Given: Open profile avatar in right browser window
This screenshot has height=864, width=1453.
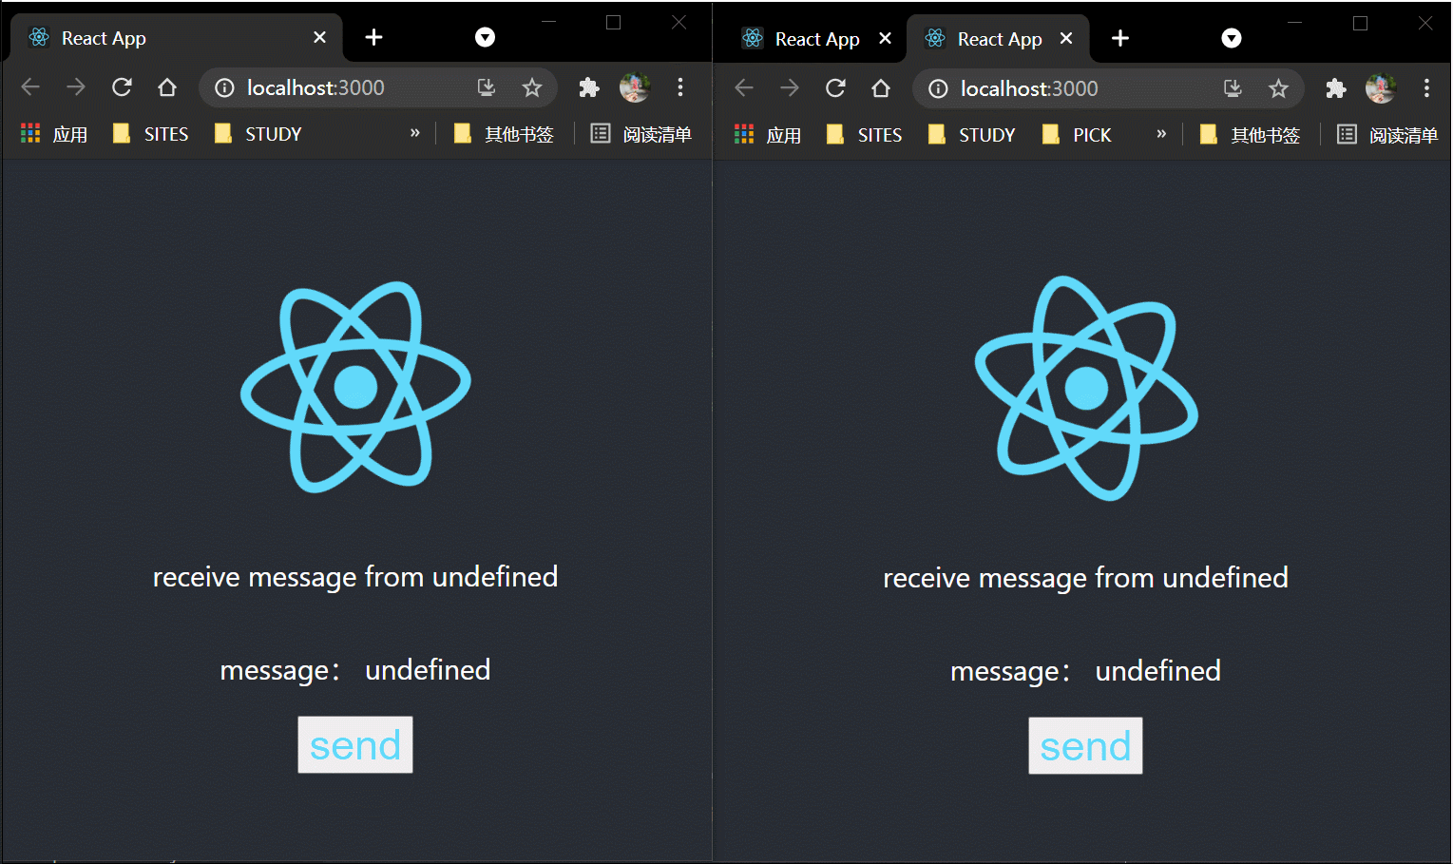Looking at the screenshot, I should [x=1381, y=88].
